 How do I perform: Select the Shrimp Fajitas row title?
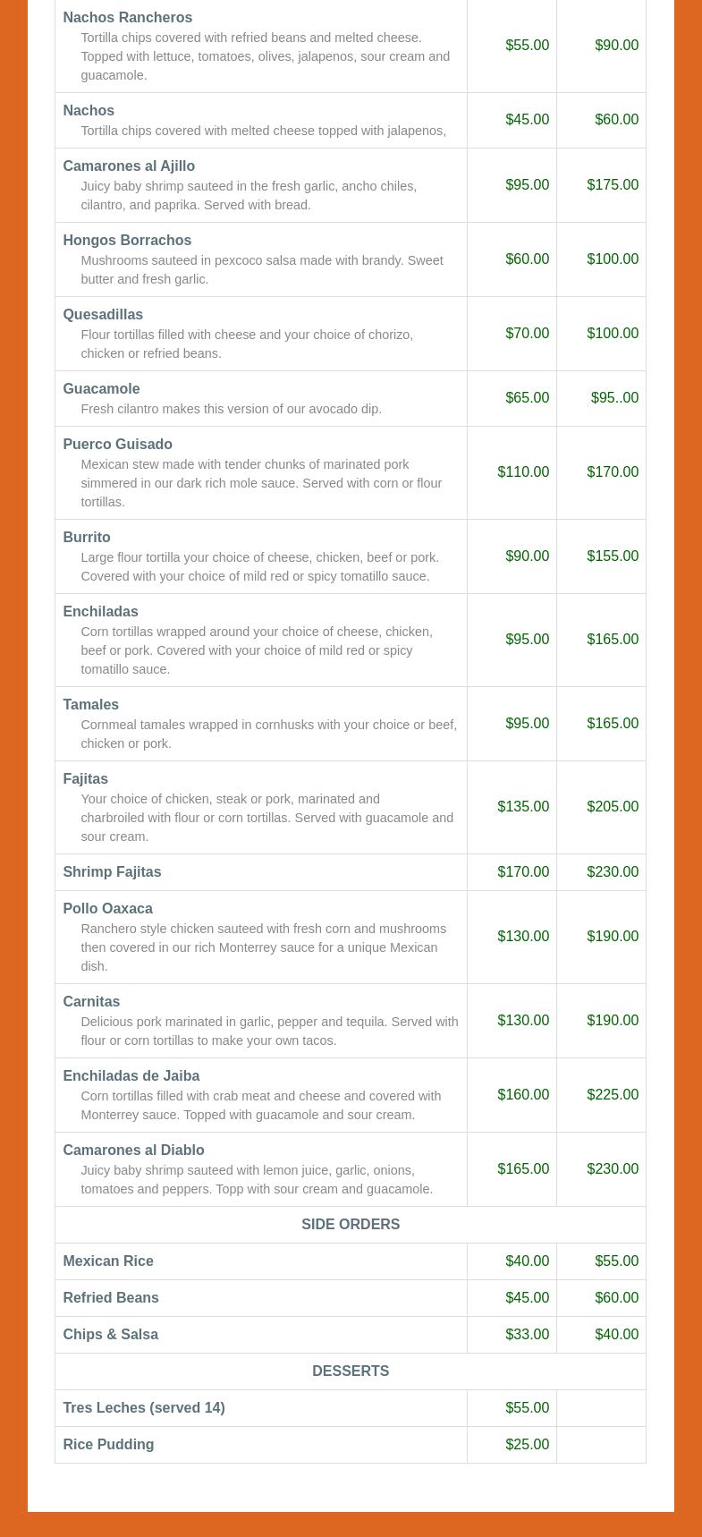(112, 872)
